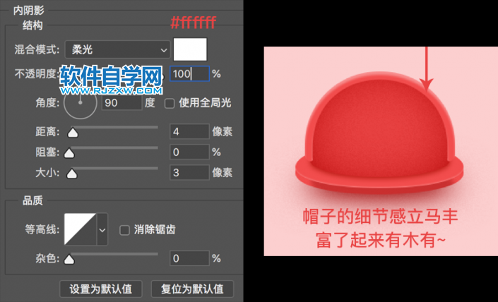Click the 杂色 value field showing 0

point(189,258)
